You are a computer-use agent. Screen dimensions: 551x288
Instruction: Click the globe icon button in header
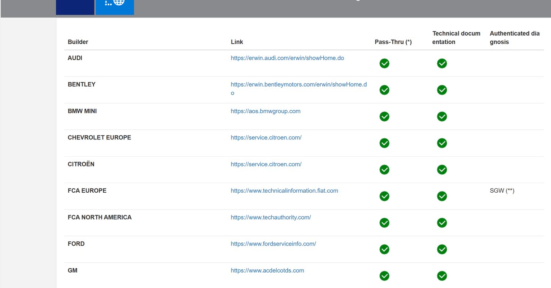pyautogui.click(x=115, y=7)
